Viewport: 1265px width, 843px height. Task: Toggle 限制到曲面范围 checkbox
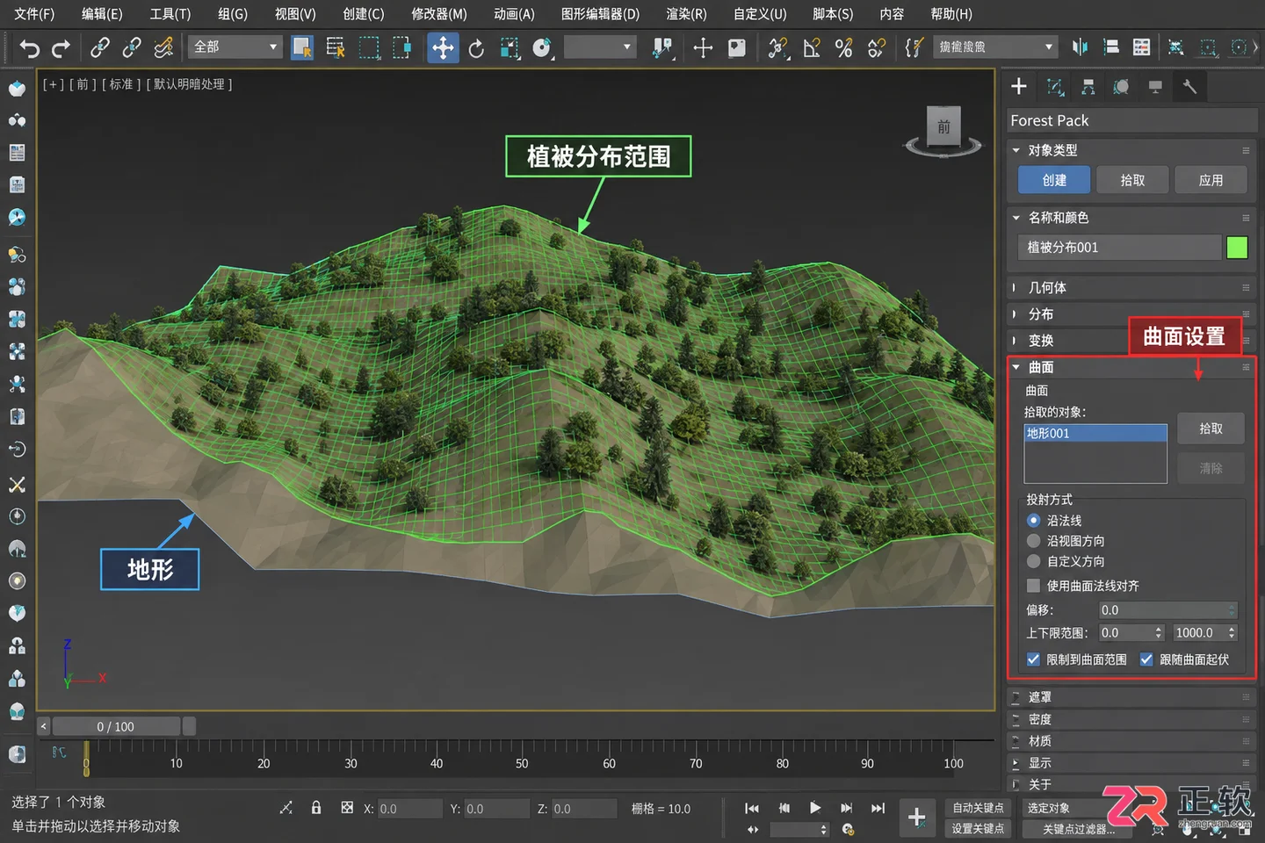[x=1033, y=659]
